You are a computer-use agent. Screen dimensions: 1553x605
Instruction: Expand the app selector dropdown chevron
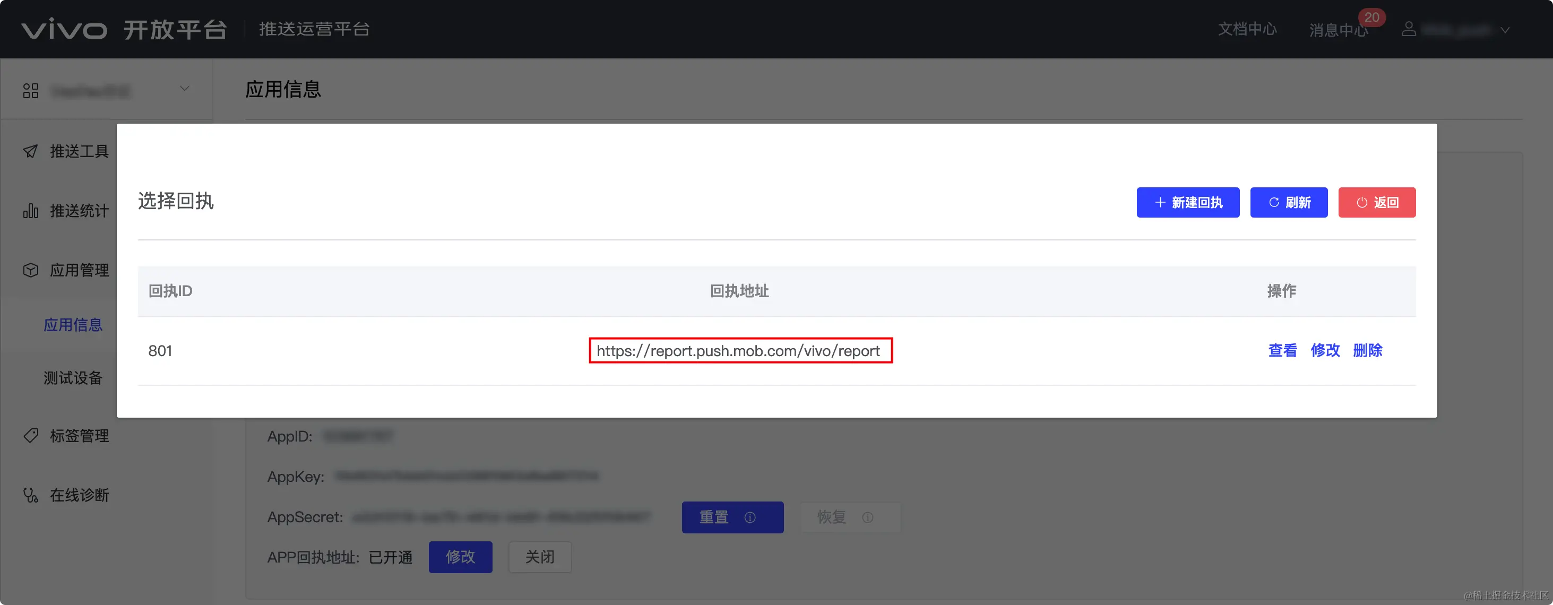pyautogui.click(x=185, y=89)
